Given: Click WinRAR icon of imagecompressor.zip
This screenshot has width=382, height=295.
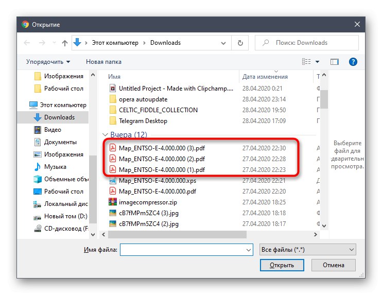Looking at the screenshot, I should click(x=113, y=202).
